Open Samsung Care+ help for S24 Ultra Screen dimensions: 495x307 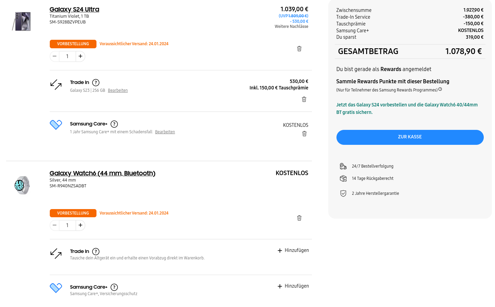(x=114, y=124)
